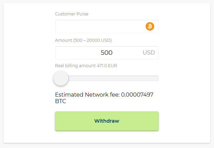
Task: Click the Amount (500 – 20000 USD) label
Action: tap(83, 40)
